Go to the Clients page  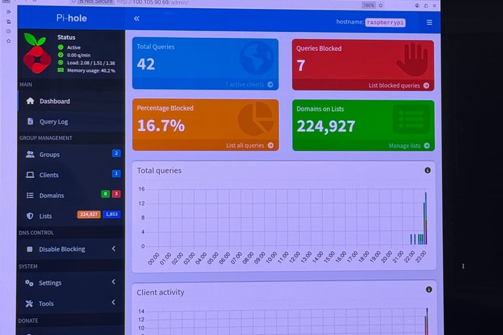coord(71,175)
